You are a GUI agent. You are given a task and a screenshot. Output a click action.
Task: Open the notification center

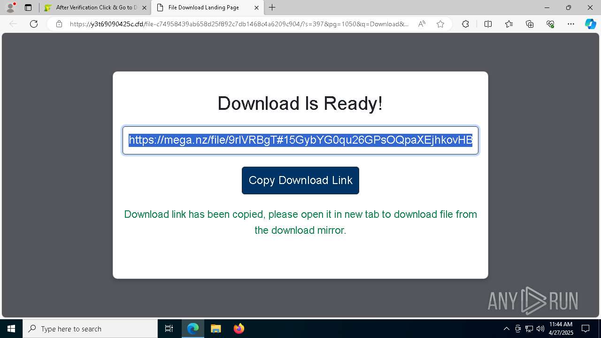(586, 329)
